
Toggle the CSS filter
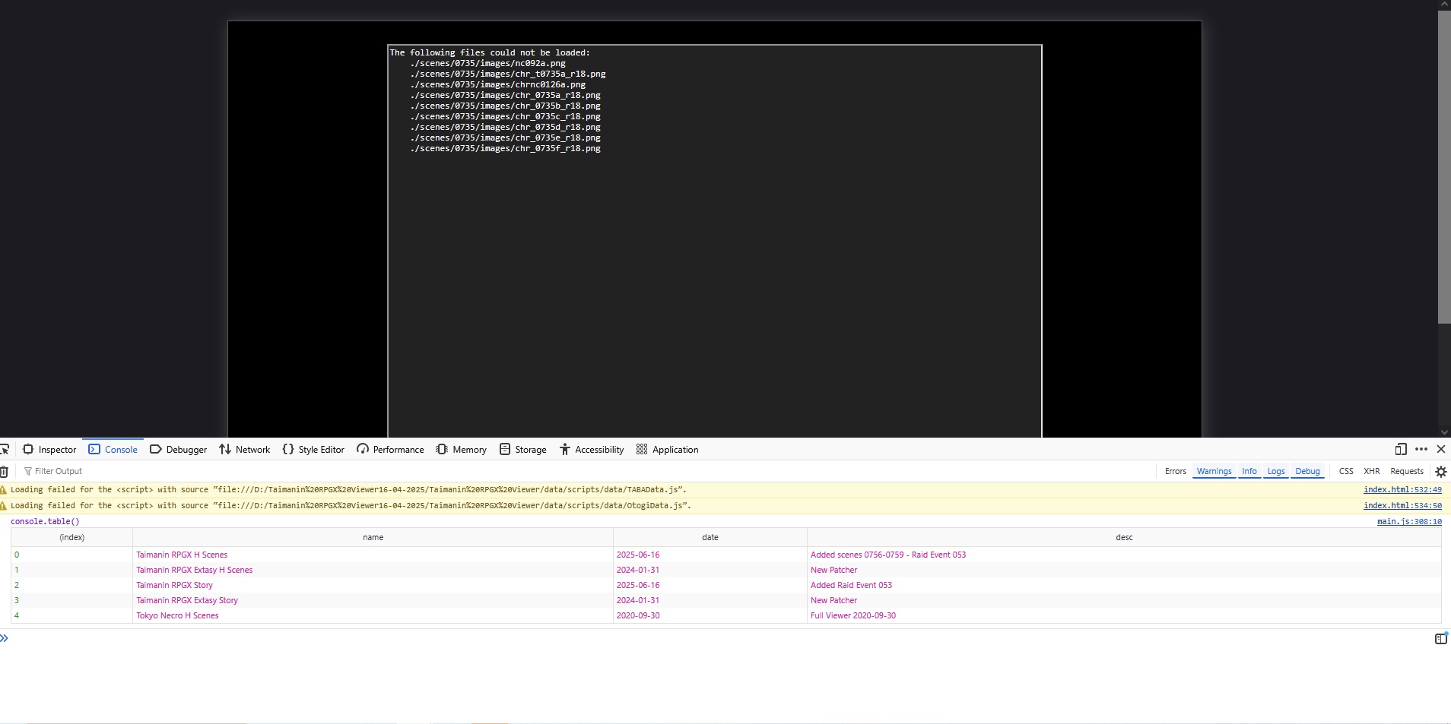(1346, 471)
